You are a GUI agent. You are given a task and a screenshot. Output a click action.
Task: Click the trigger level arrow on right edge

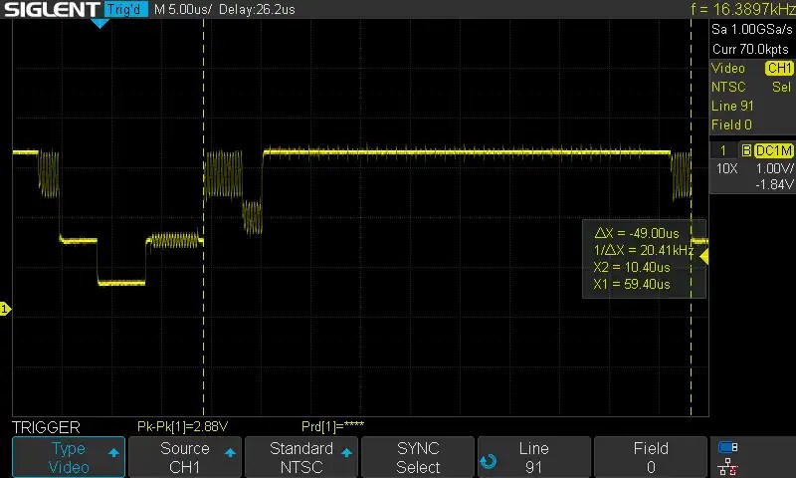703,257
